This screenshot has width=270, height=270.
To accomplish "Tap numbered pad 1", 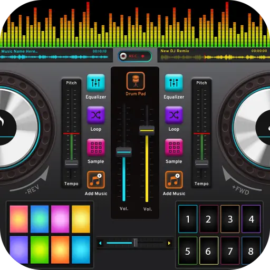I will tap(188, 219).
